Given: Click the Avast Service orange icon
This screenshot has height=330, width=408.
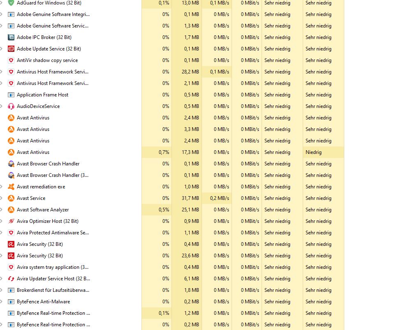Looking at the screenshot, I should 11,198.
